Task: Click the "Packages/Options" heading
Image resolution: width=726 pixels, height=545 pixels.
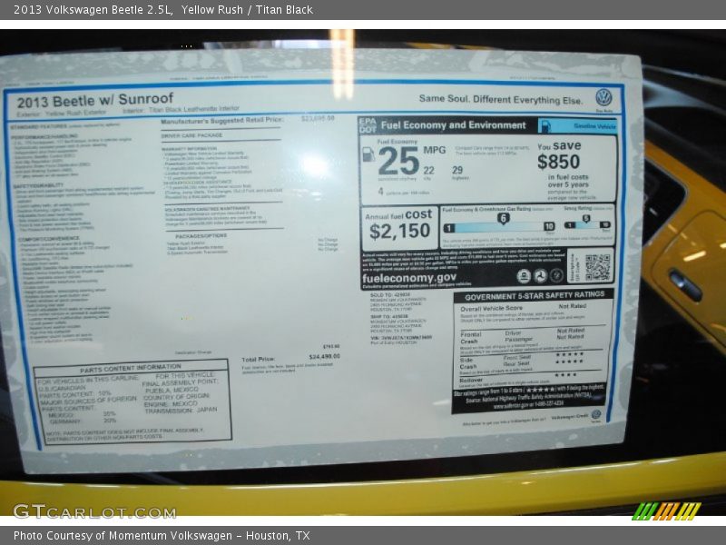Action: 201,235
